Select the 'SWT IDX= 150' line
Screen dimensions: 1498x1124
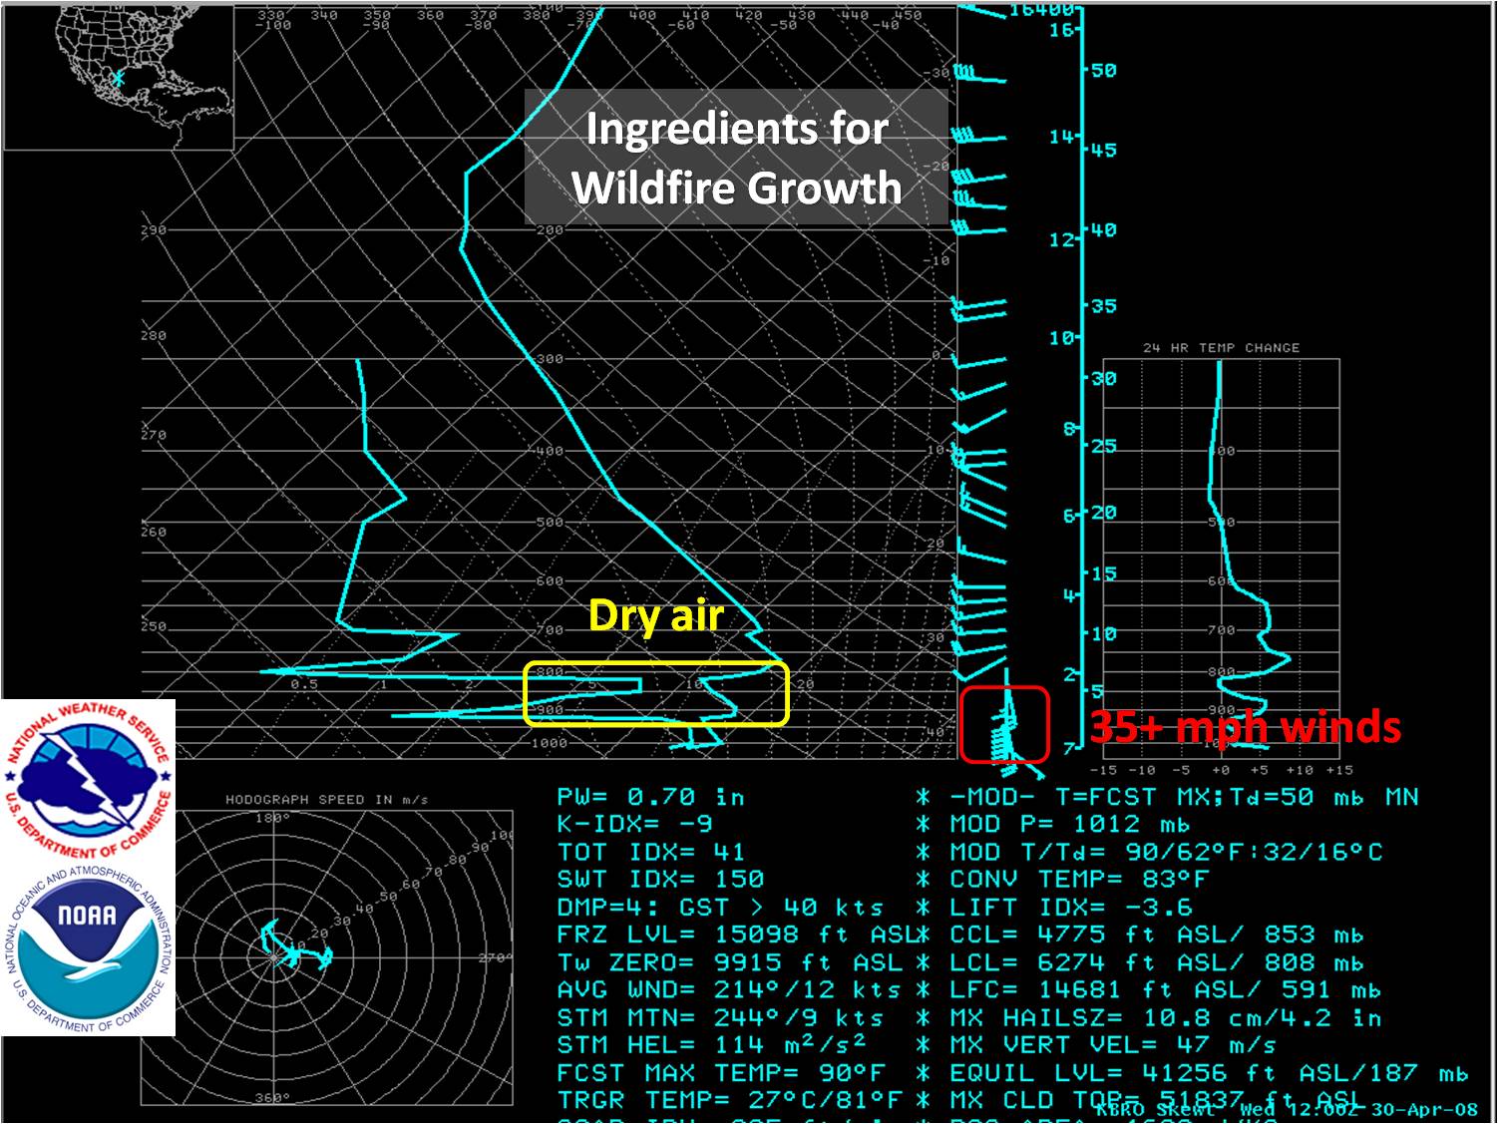tap(660, 880)
